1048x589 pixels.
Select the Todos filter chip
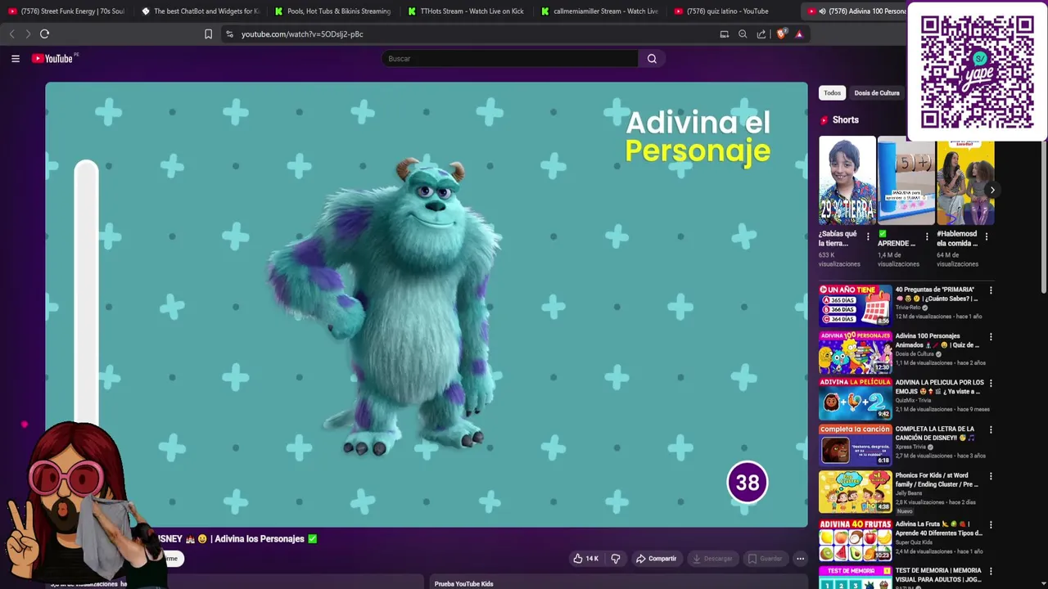tap(832, 93)
